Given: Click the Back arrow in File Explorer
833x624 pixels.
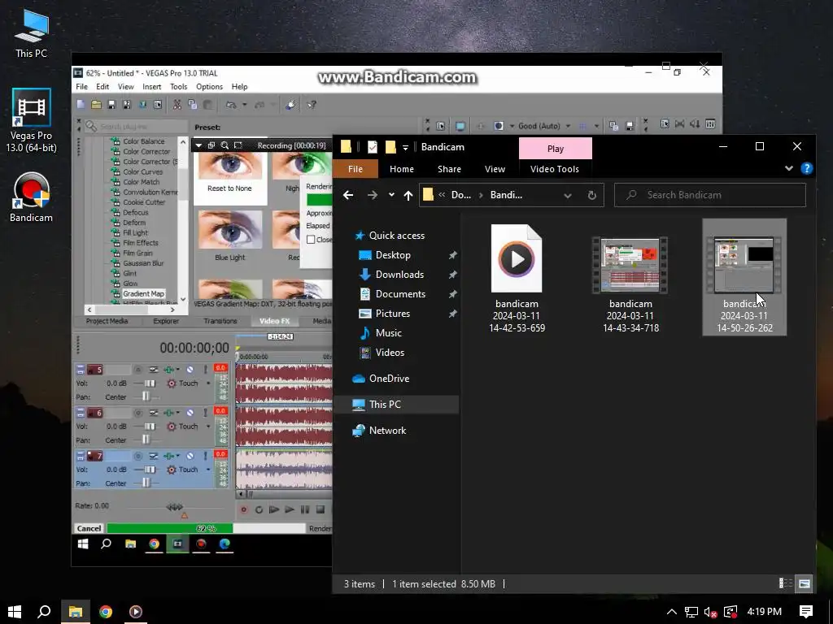Looking at the screenshot, I should (x=348, y=195).
